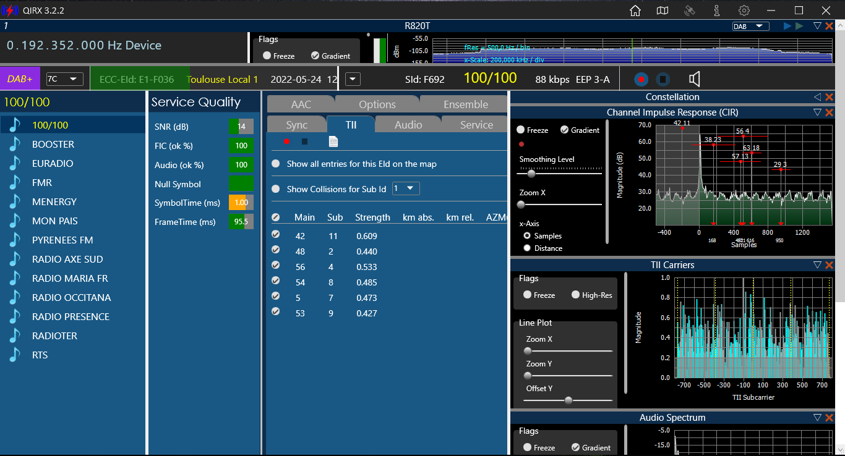Enable Show Collisions for Sub Id
Image resolution: width=845 pixels, height=456 pixels.
[x=275, y=189]
